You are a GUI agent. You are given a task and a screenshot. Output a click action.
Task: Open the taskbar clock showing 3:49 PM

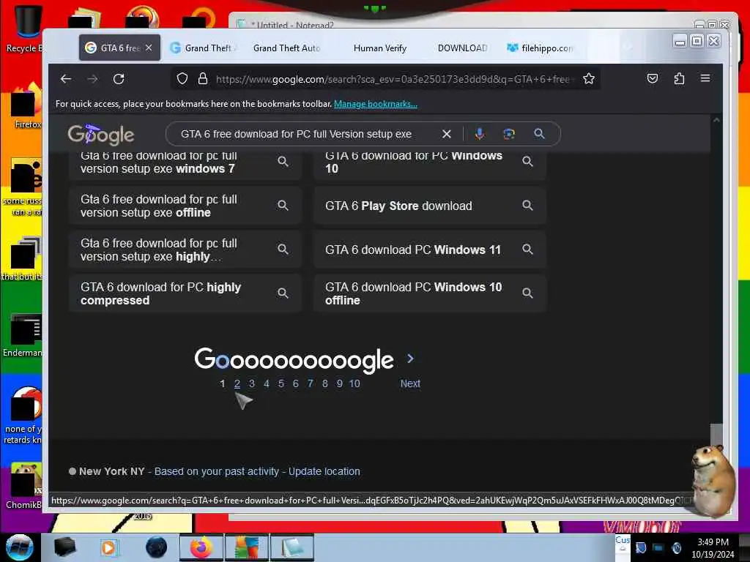[x=713, y=548]
